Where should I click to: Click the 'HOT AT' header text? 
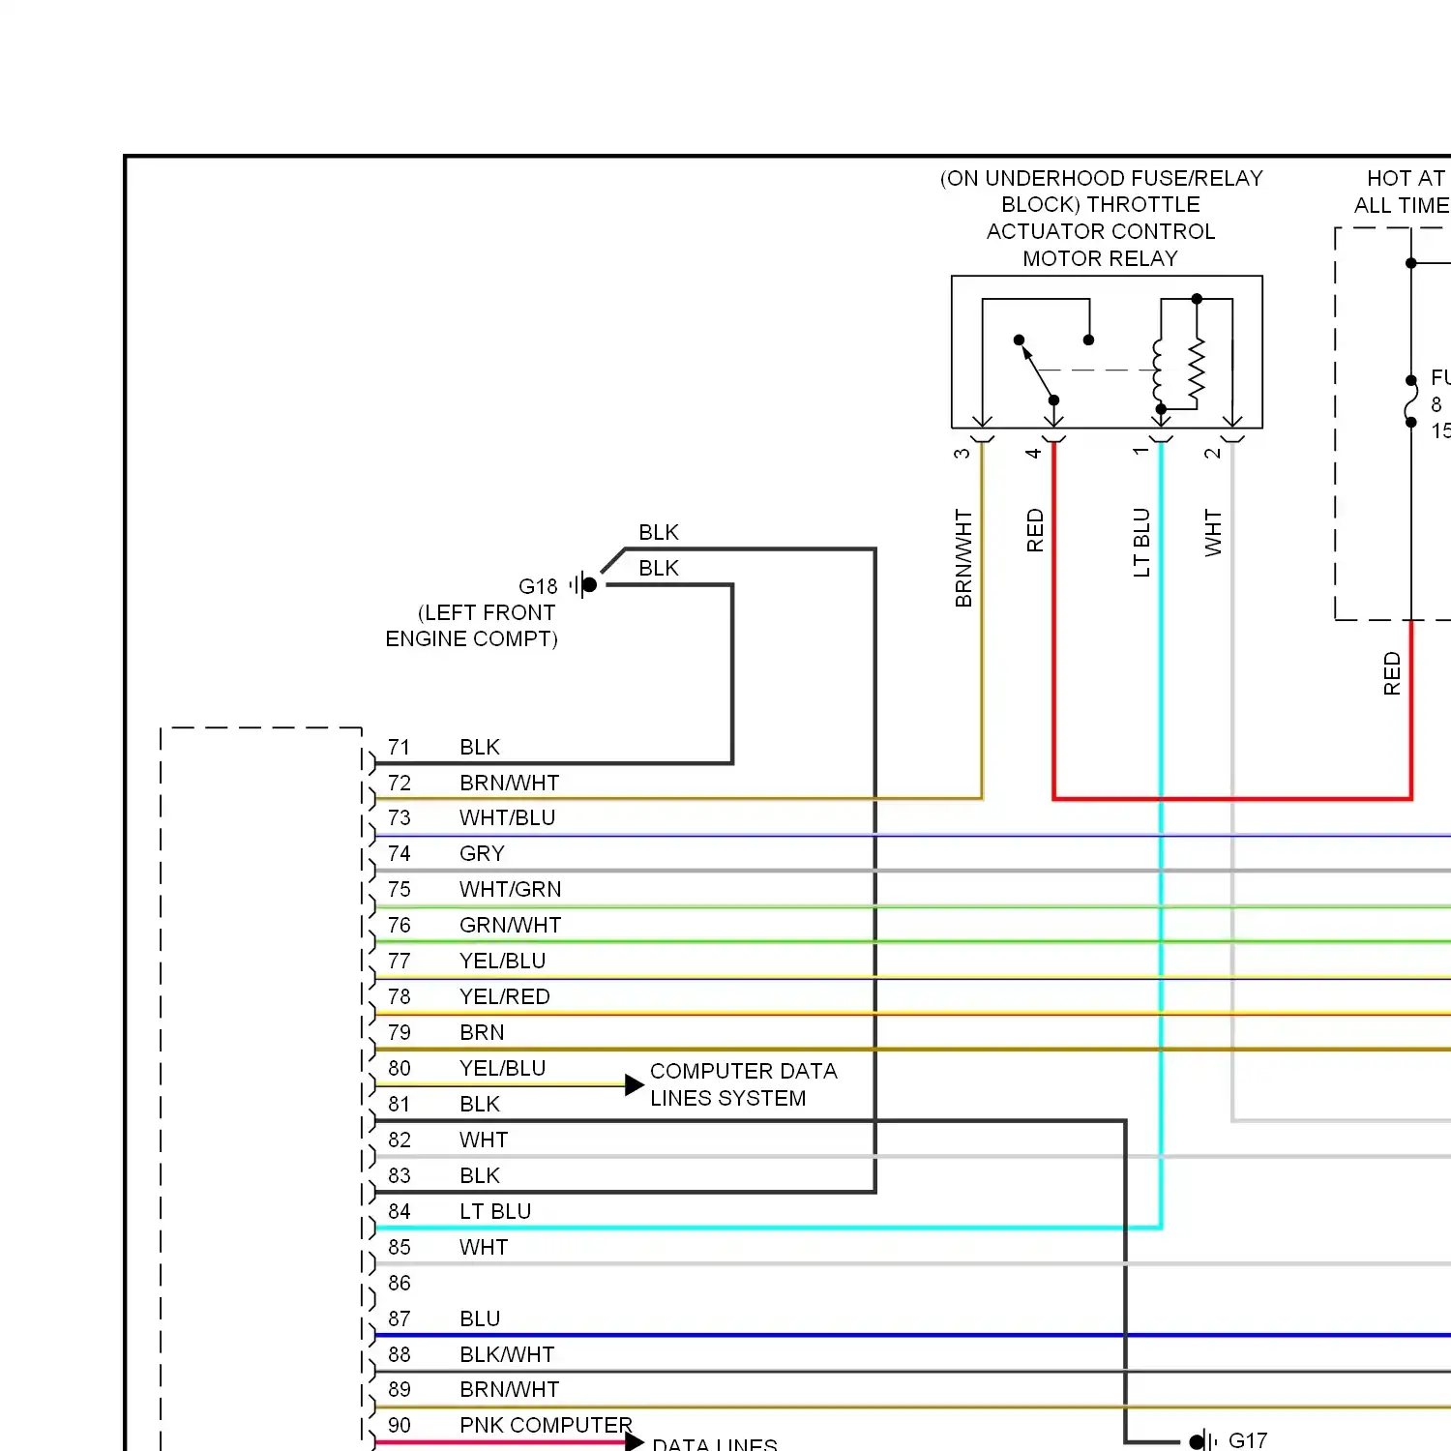tap(1407, 178)
